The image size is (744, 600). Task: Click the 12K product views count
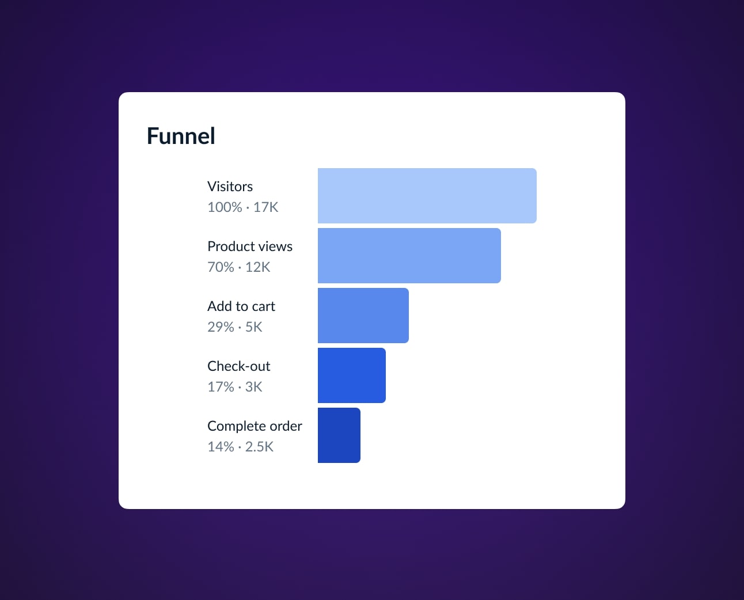click(258, 267)
